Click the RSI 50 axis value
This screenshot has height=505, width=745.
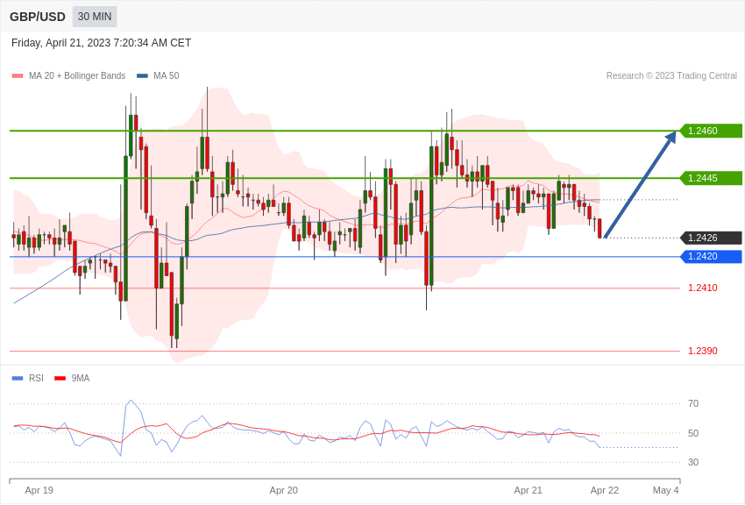[x=693, y=433]
